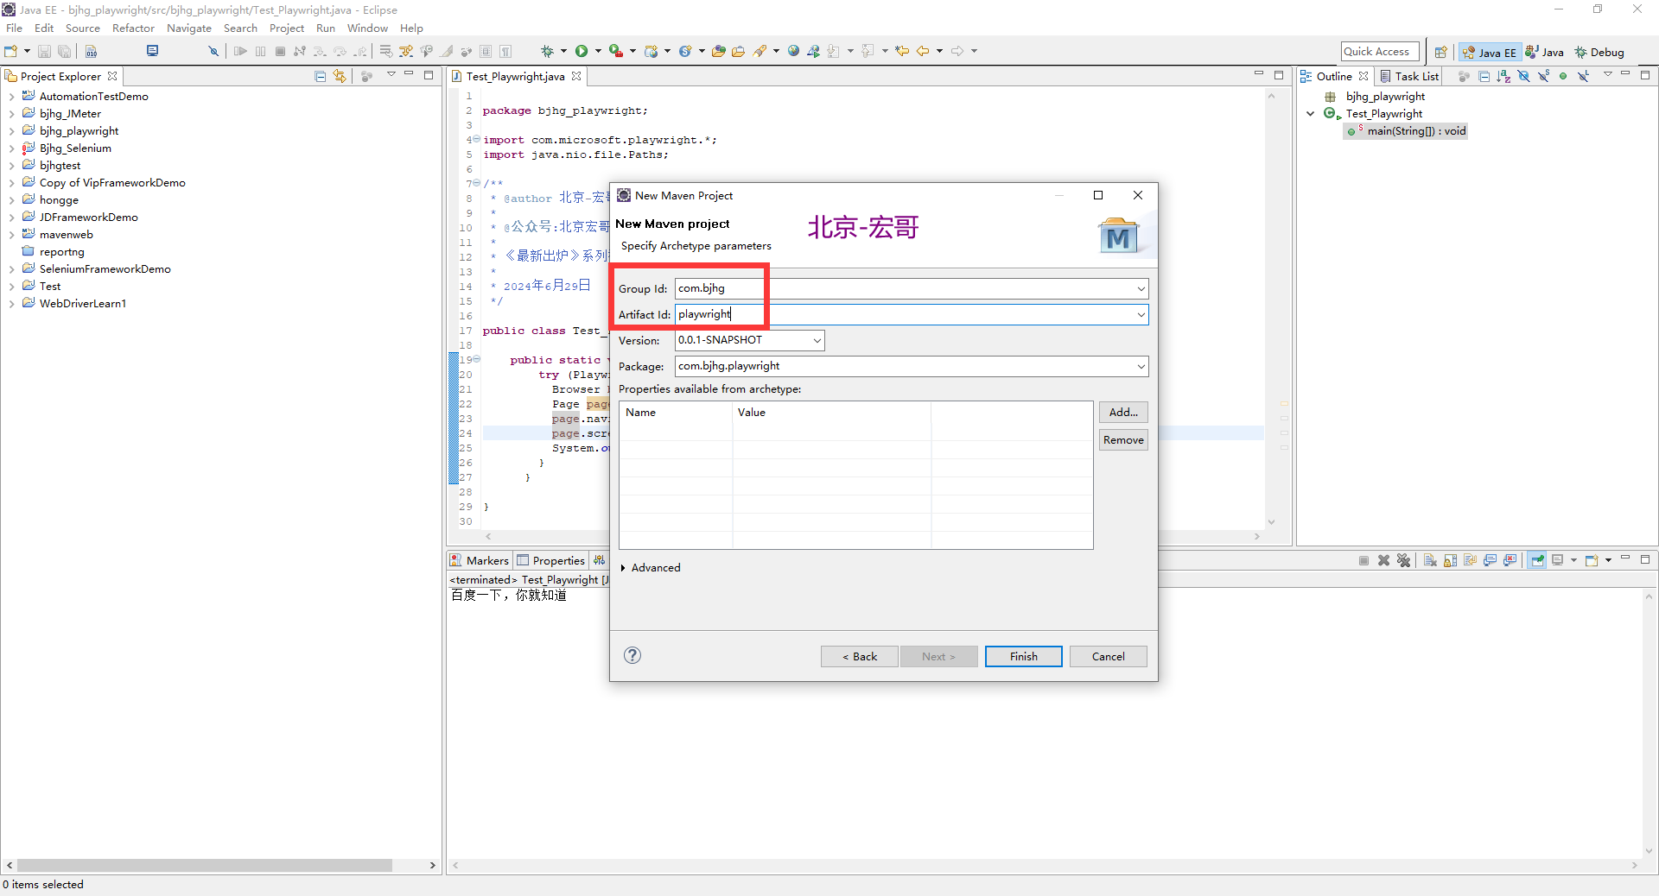1659x896 pixels.
Task: Click the Debug bug icon in toolbar
Action: 547,51
